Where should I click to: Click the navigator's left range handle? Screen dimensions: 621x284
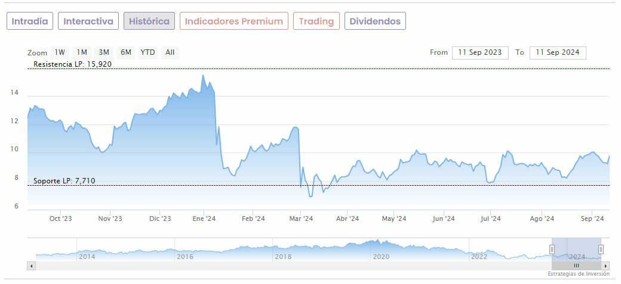click(x=552, y=249)
